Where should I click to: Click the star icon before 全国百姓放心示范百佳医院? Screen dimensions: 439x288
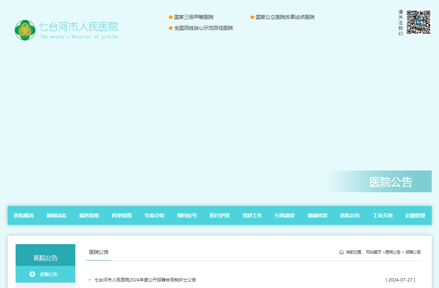coord(171,28)
